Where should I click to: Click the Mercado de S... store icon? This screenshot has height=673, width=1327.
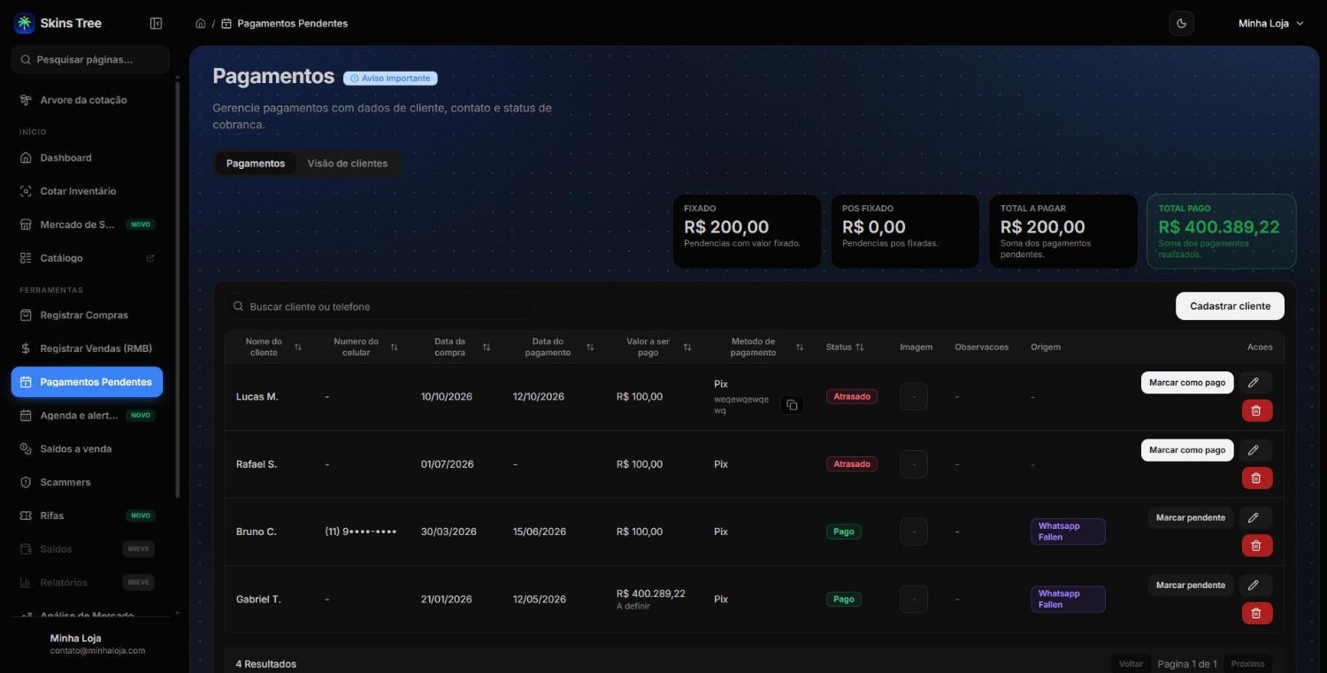click(x=26, y=225)
